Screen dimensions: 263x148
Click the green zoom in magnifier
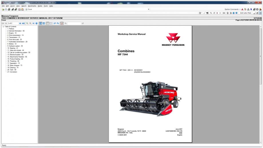pos(27,23)
